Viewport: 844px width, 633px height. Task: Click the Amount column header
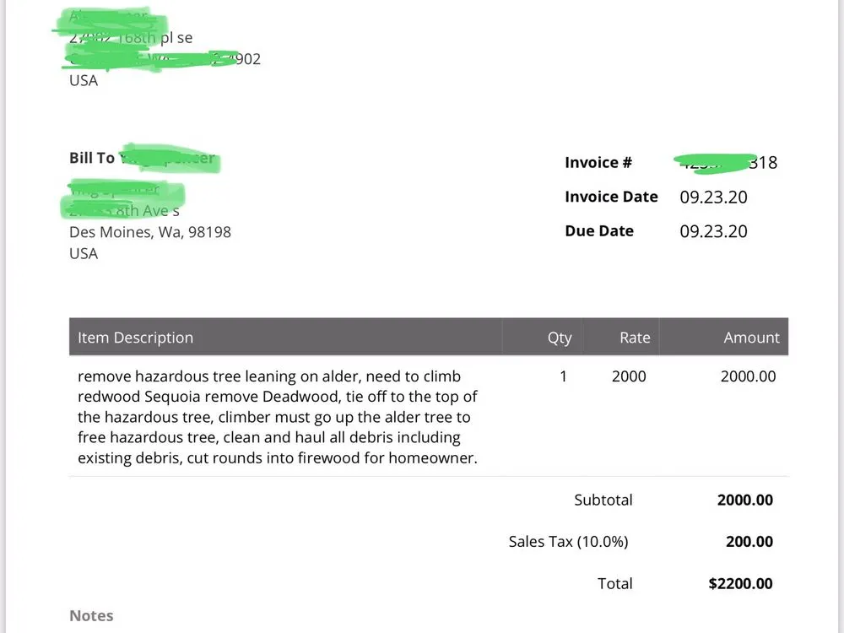point(751,338)
